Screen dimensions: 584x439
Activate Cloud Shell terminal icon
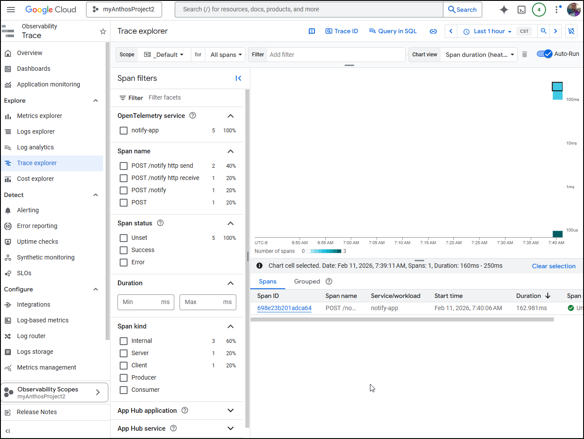[521, 10]
